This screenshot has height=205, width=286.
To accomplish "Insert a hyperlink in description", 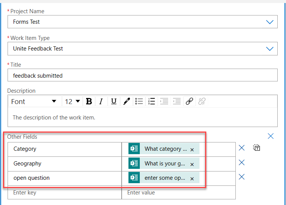I will (x=189, y=101).
